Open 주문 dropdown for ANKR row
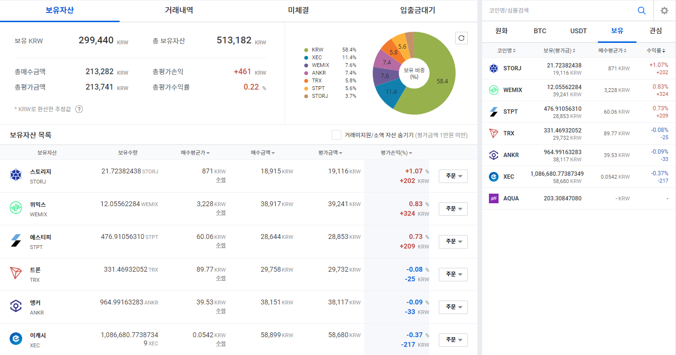The image size is (676, 355). coord(453,307)
